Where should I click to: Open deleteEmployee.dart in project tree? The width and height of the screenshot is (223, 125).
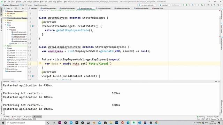(20, 32)
